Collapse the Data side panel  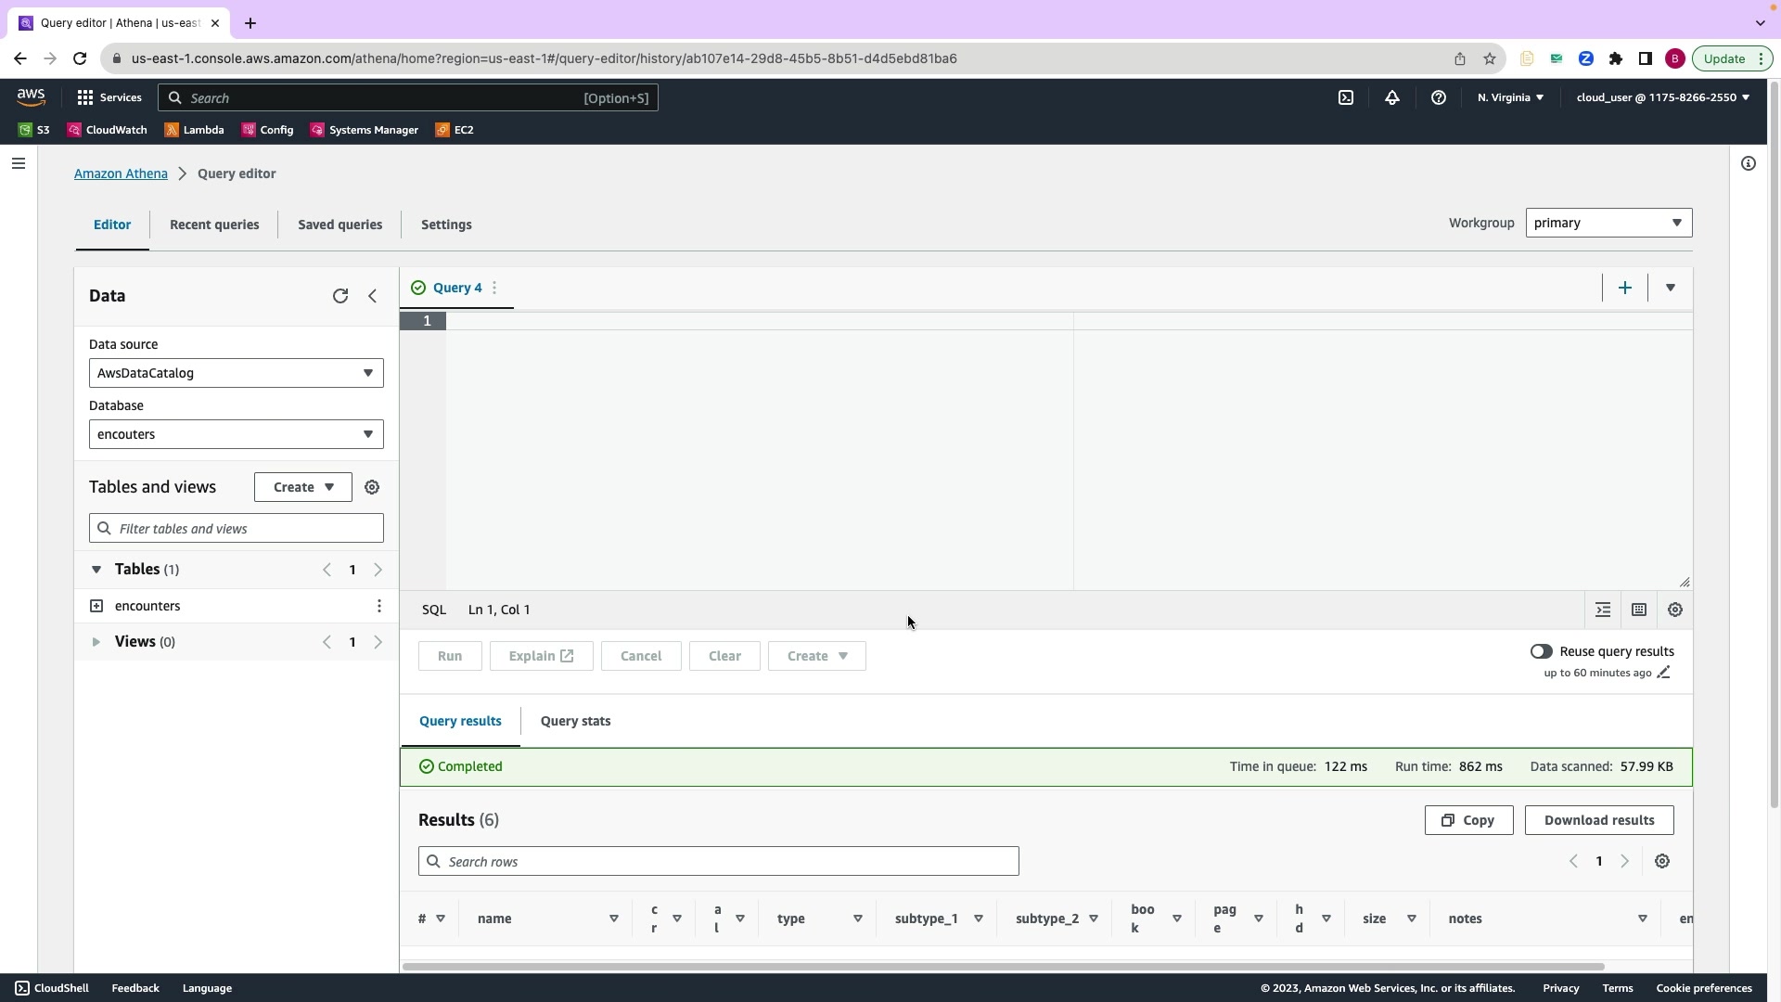pyautogui.click(x=373, y=296)
